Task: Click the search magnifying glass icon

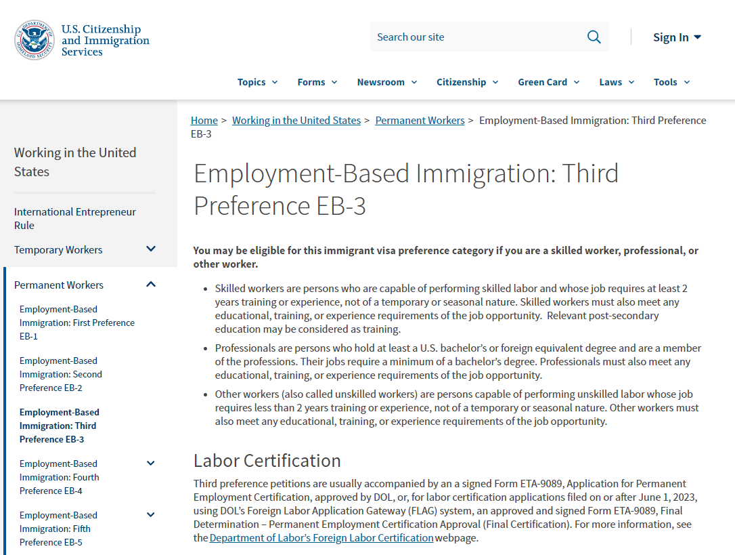Action: click(594, 37)
